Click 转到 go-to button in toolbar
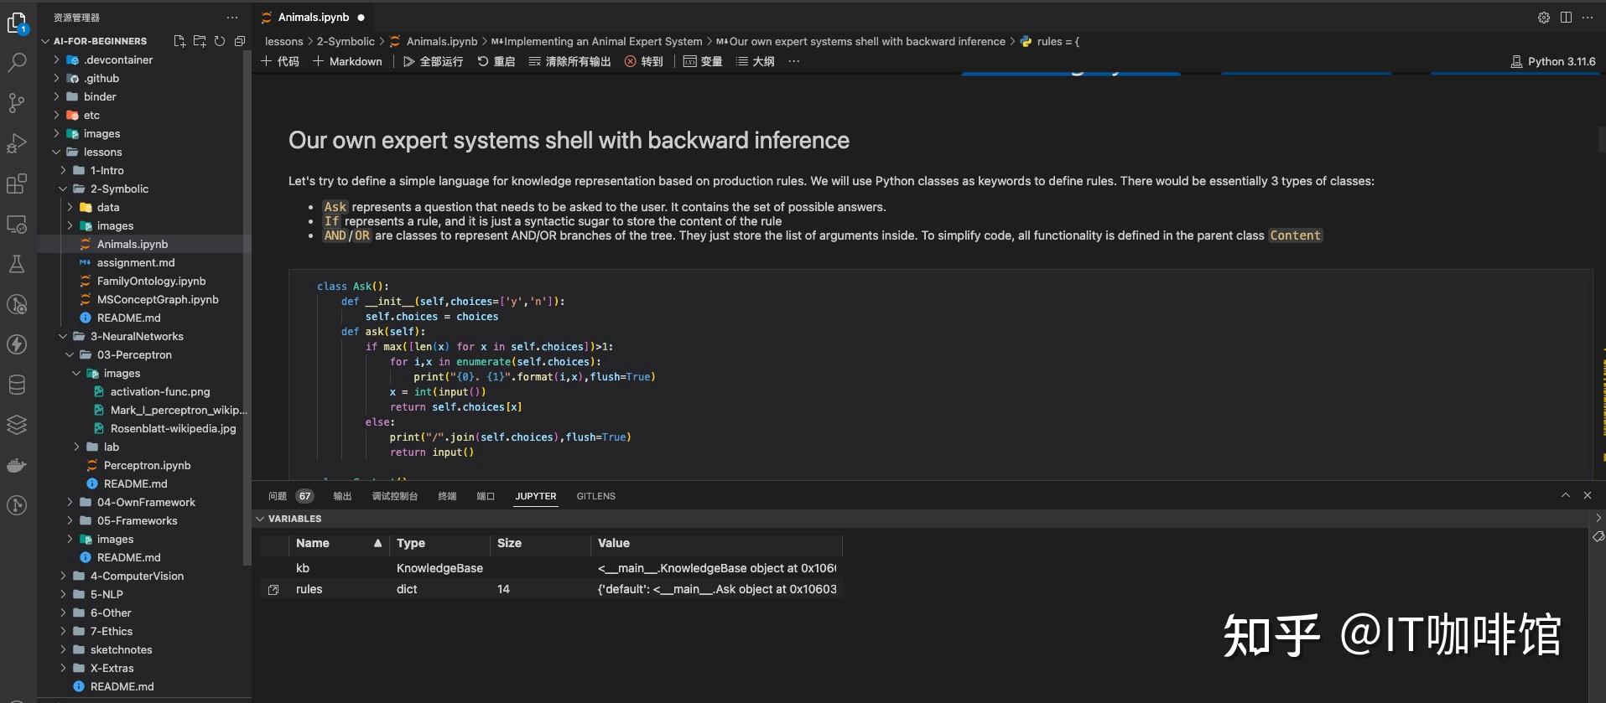Image resolution: width=1606 pixels, height=703 pixels. click(x=644, y=61)
